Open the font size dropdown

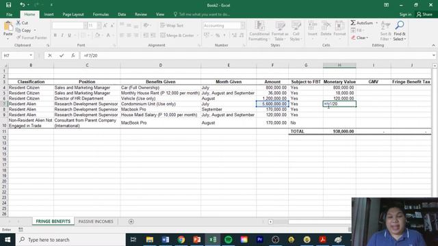99,26
